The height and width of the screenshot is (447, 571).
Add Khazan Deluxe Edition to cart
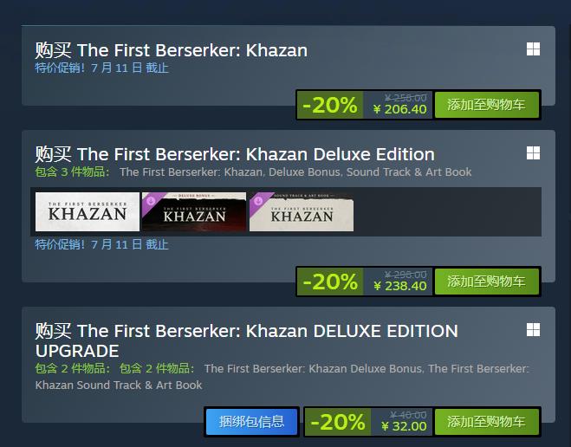pos(486,282)
